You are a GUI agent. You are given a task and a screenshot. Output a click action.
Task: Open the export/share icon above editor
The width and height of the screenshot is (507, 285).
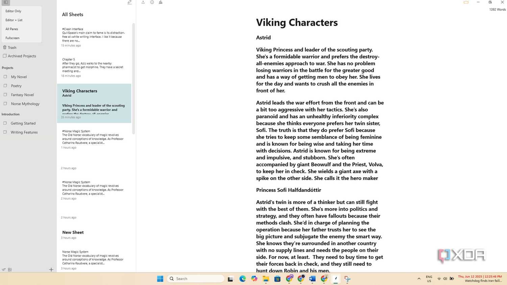(143, 2)
